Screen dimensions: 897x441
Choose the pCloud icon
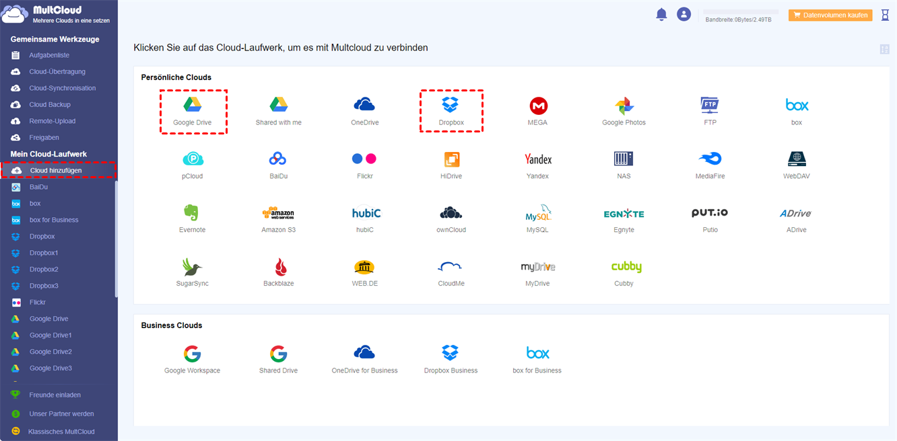[x=193, y=165]
